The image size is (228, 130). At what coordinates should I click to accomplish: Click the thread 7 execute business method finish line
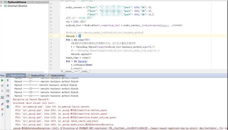point(46,85)
